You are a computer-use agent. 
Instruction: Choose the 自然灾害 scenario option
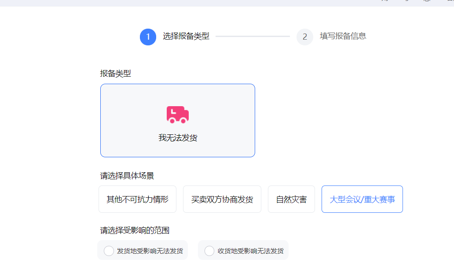[x=291, y=199]
